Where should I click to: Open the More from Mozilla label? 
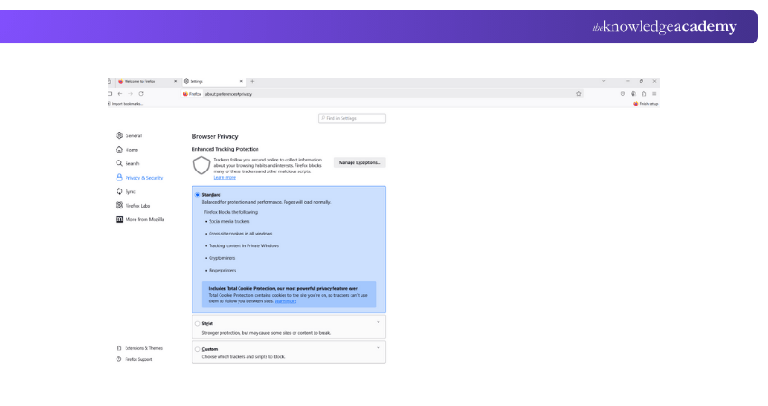[x=145, y=219]
